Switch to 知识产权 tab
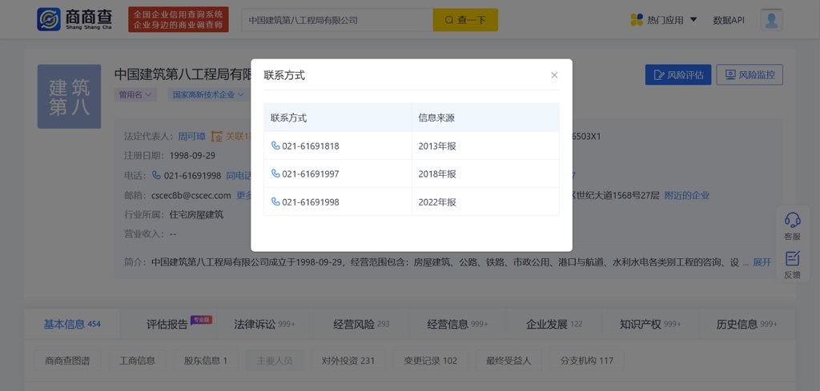This screenshot has height=391, width=820. [x=650, y=324]
